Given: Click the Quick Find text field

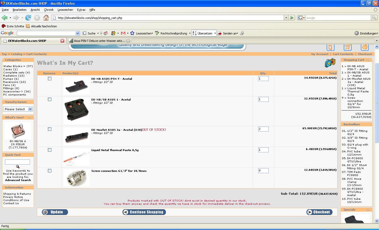Looking at the screenshot, I should [17, 162].
